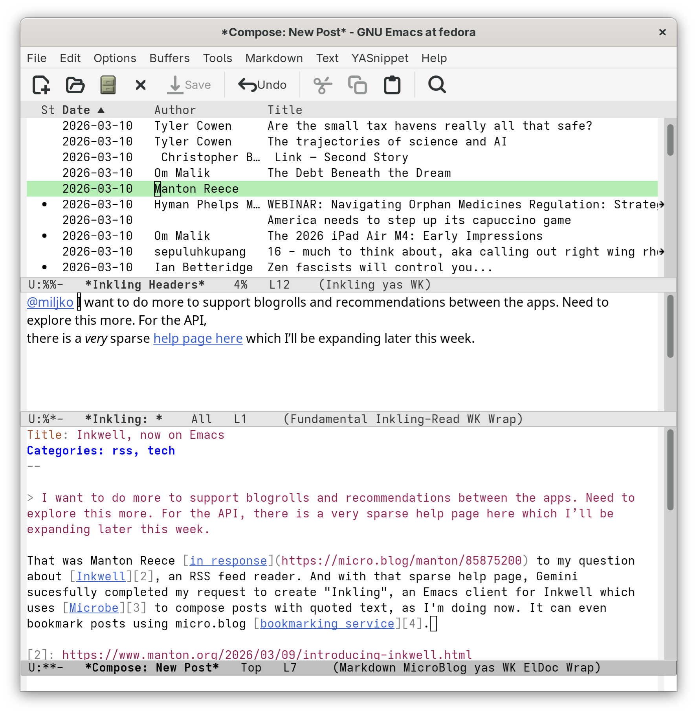This screenshot has height=714, width=697.
Task: Save the buffer using the Save icon
Action: click(189, 85)
